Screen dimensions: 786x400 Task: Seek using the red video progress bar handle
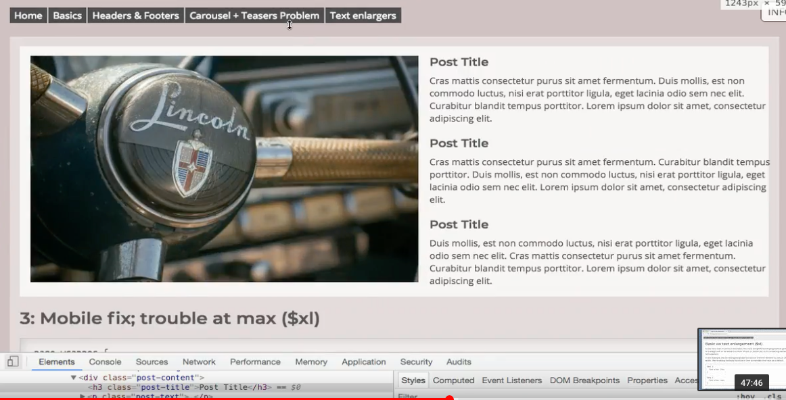tap(450, 399)
